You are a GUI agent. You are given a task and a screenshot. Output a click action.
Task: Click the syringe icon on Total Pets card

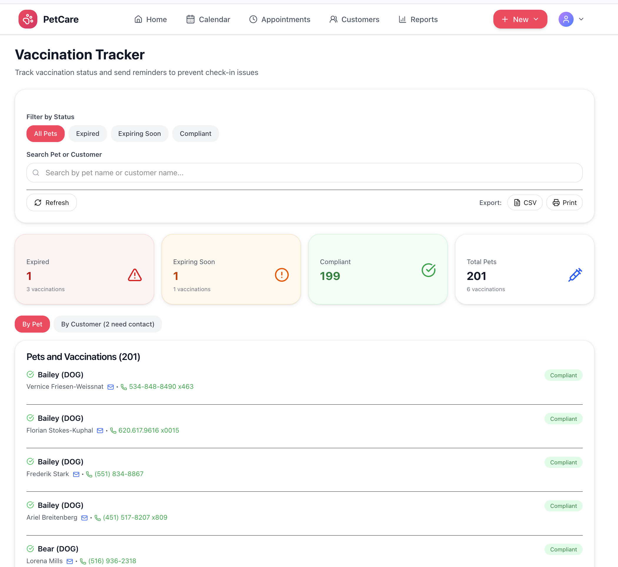coord(575,275)
